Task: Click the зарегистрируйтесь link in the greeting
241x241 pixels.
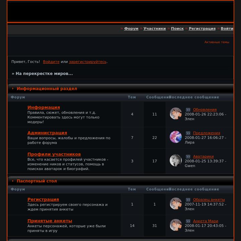Action: click(x=88, y=62)
